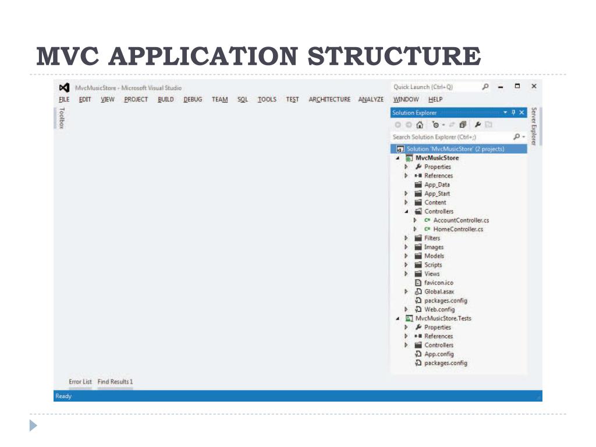Click the C# icon of AccountController.cs
596x447 pixels.
point(427,221)
